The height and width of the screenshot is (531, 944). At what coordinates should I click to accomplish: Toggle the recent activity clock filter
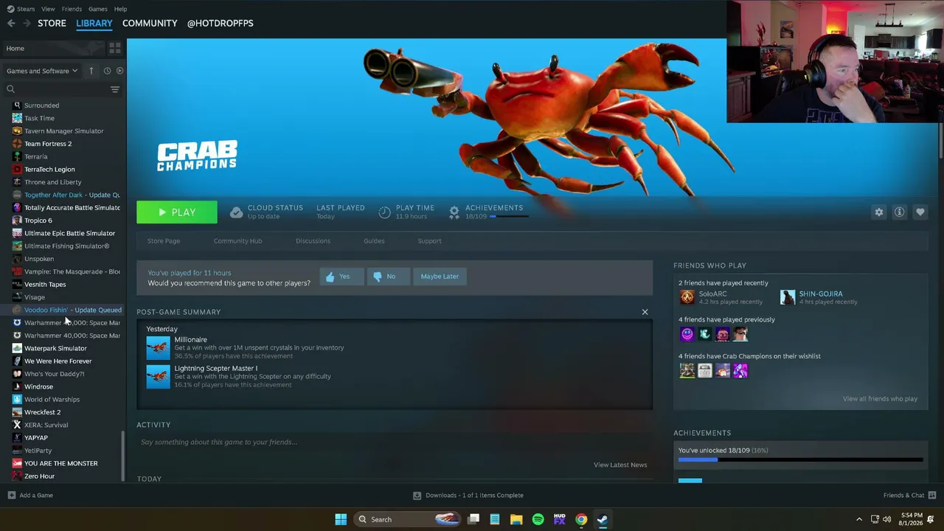[x=107, y=71]
